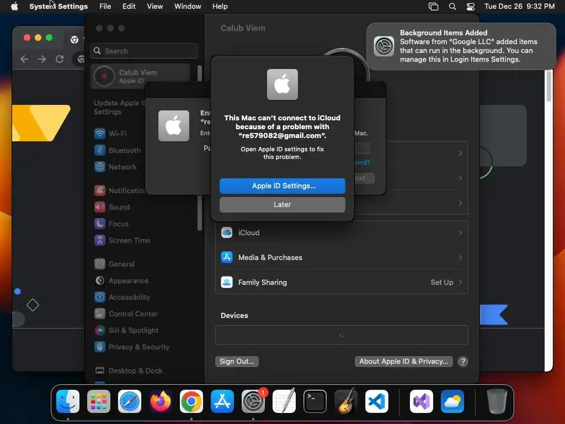
Task: Open TextEdit from the Dock
Action: point(284,401)
